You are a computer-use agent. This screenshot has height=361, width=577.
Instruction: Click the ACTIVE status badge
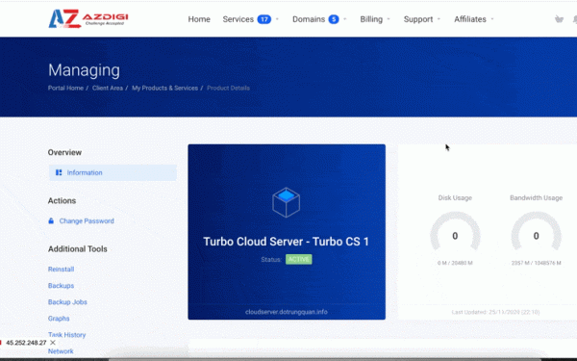pos(298,259)
